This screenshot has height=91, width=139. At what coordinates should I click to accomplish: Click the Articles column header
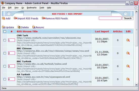(x=118, y=31)
